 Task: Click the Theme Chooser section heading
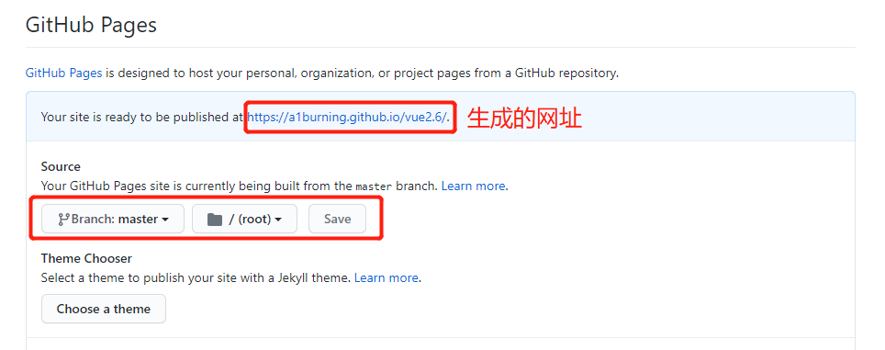[86, 258]
